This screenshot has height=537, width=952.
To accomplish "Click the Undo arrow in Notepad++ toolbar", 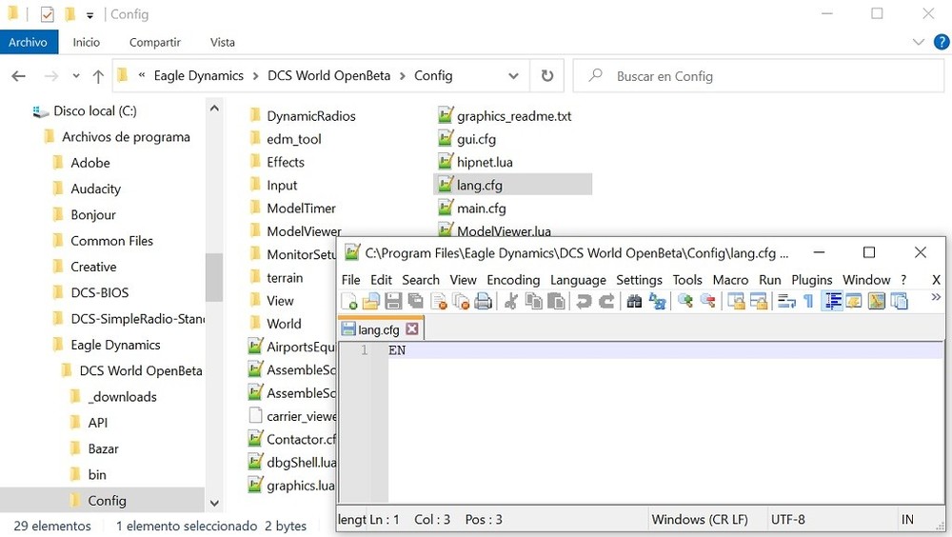I will [x=584, y=301].
